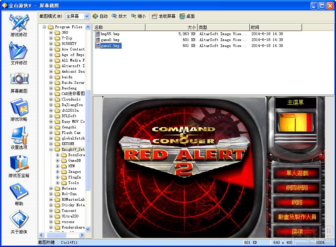
Task: Click the 桌面 toolbar button
Action: point(187,16)
